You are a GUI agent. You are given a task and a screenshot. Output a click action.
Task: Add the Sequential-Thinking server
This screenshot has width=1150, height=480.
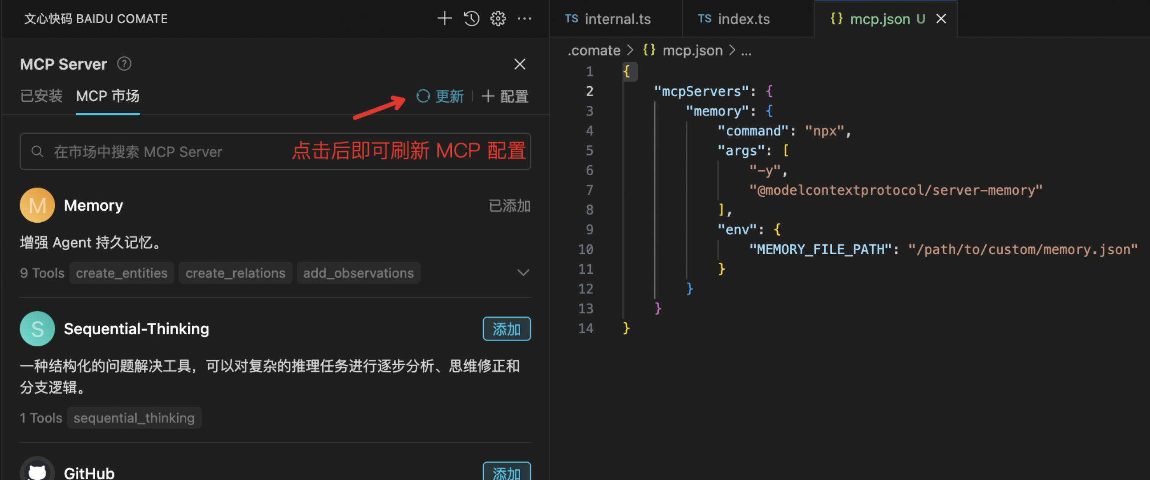507,329
